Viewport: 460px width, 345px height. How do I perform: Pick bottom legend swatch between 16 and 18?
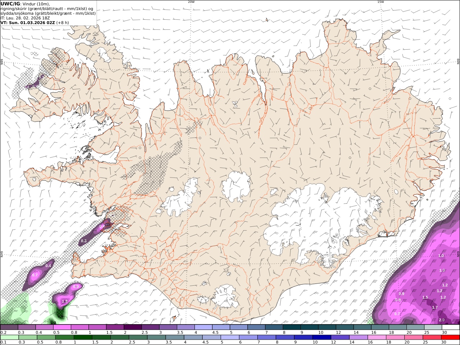[376, 337]
